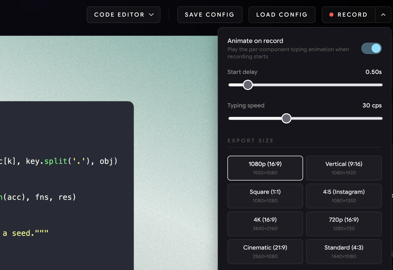This screenshot has width=393, height=270.
Task: Select the Vertical (9:16) export size
Action: (x=344, y=168)
